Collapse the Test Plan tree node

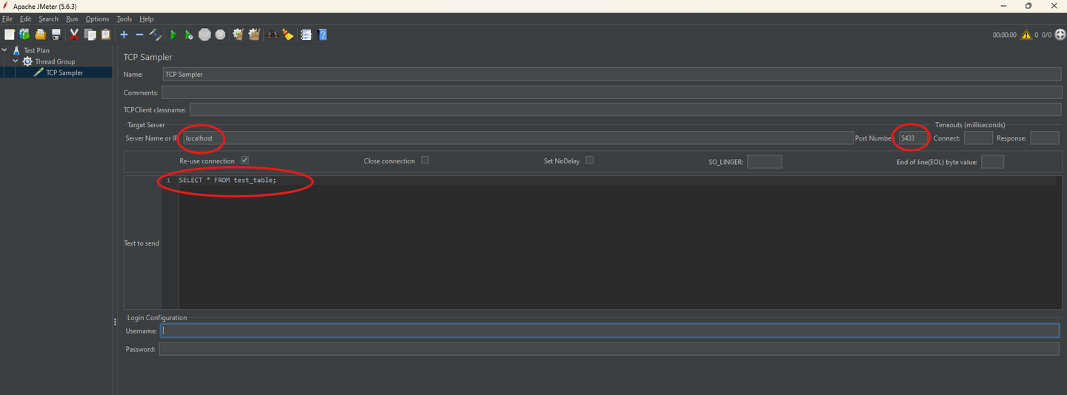click(x=5, y=50)
